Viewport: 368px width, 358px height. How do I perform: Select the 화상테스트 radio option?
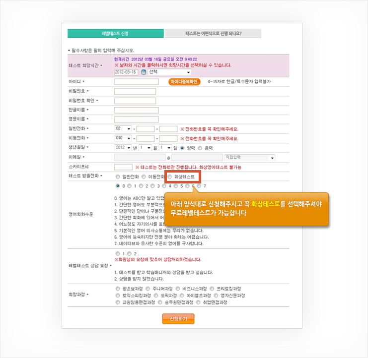[x=170, y=177]
